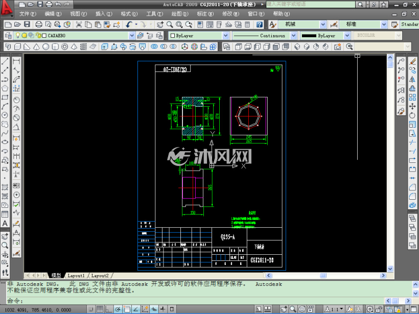This screenshot has height=314, width=419.
Task: Switch to the Layout1 tab
Action: click(x=76, y=276)
